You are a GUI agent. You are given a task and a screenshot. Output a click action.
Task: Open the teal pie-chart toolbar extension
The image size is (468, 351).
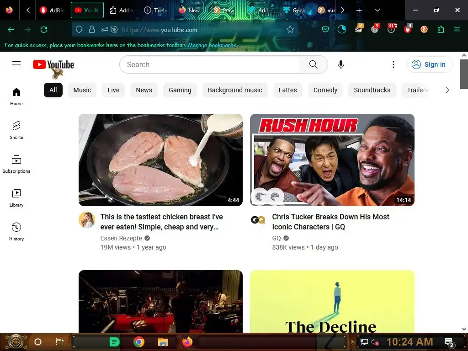click(342, 29)
